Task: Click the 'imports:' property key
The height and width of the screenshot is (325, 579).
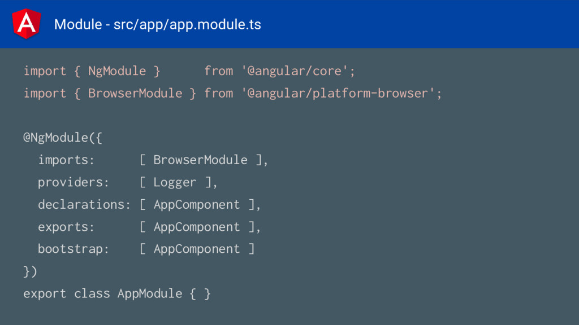Action: pos(67,160)
